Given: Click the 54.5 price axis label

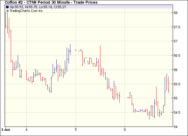Looking at the screenshot, I should click(177, 112).
